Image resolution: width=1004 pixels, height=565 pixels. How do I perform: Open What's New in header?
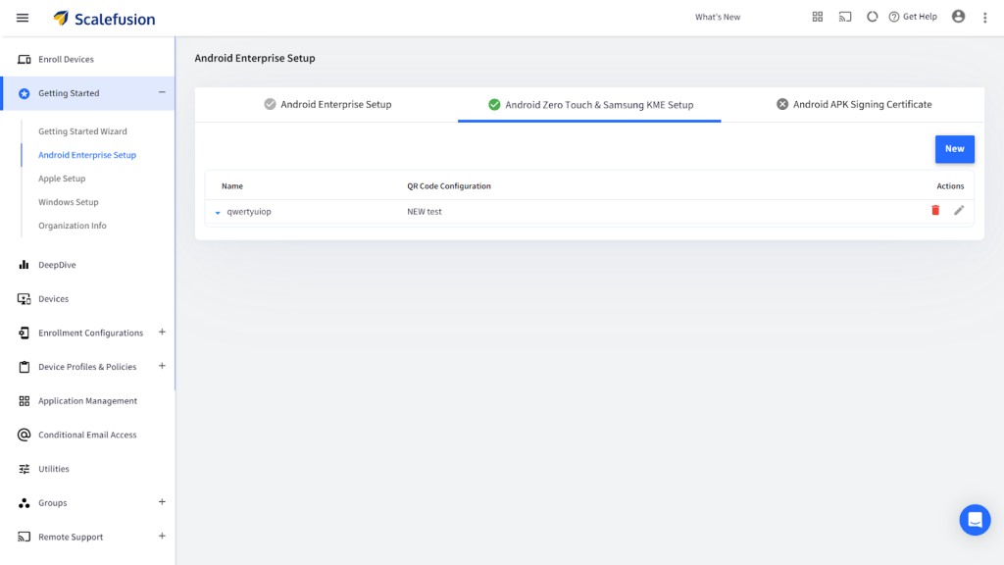click(718, 17)
